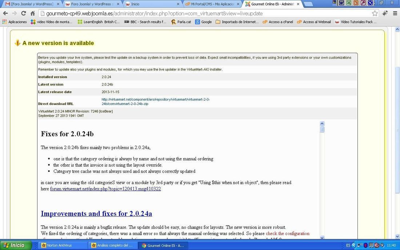Click the latest version value 2.0.24b
Image resolution: width=400 pixels, height=250 pixels.
coord(107,84)
